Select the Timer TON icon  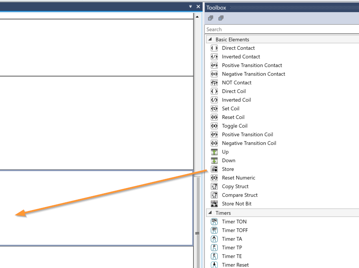coord(214,221)
